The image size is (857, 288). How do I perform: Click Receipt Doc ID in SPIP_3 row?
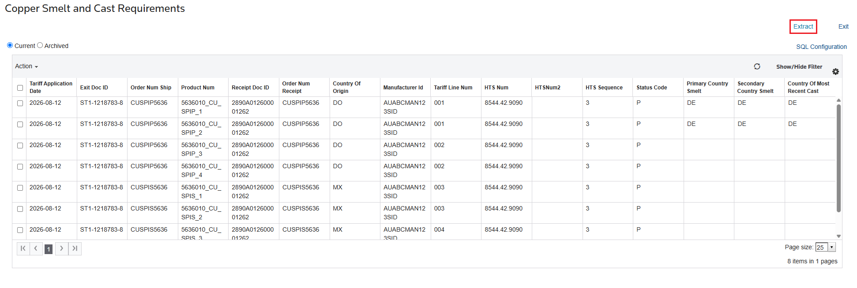click(252, 149)
